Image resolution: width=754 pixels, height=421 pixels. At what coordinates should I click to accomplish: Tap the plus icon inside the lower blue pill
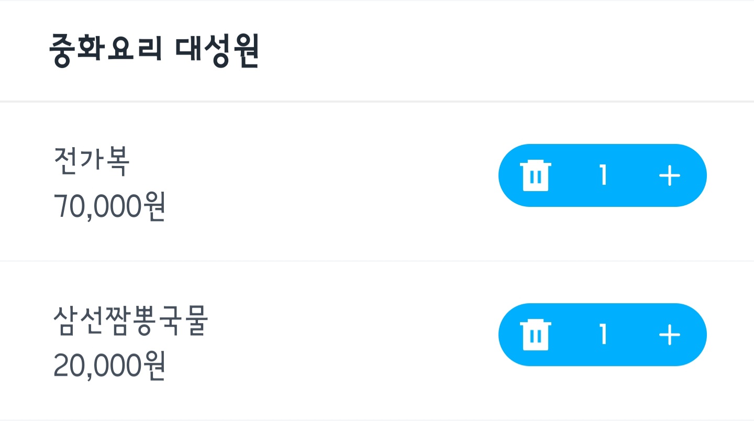tap(669, 335)
